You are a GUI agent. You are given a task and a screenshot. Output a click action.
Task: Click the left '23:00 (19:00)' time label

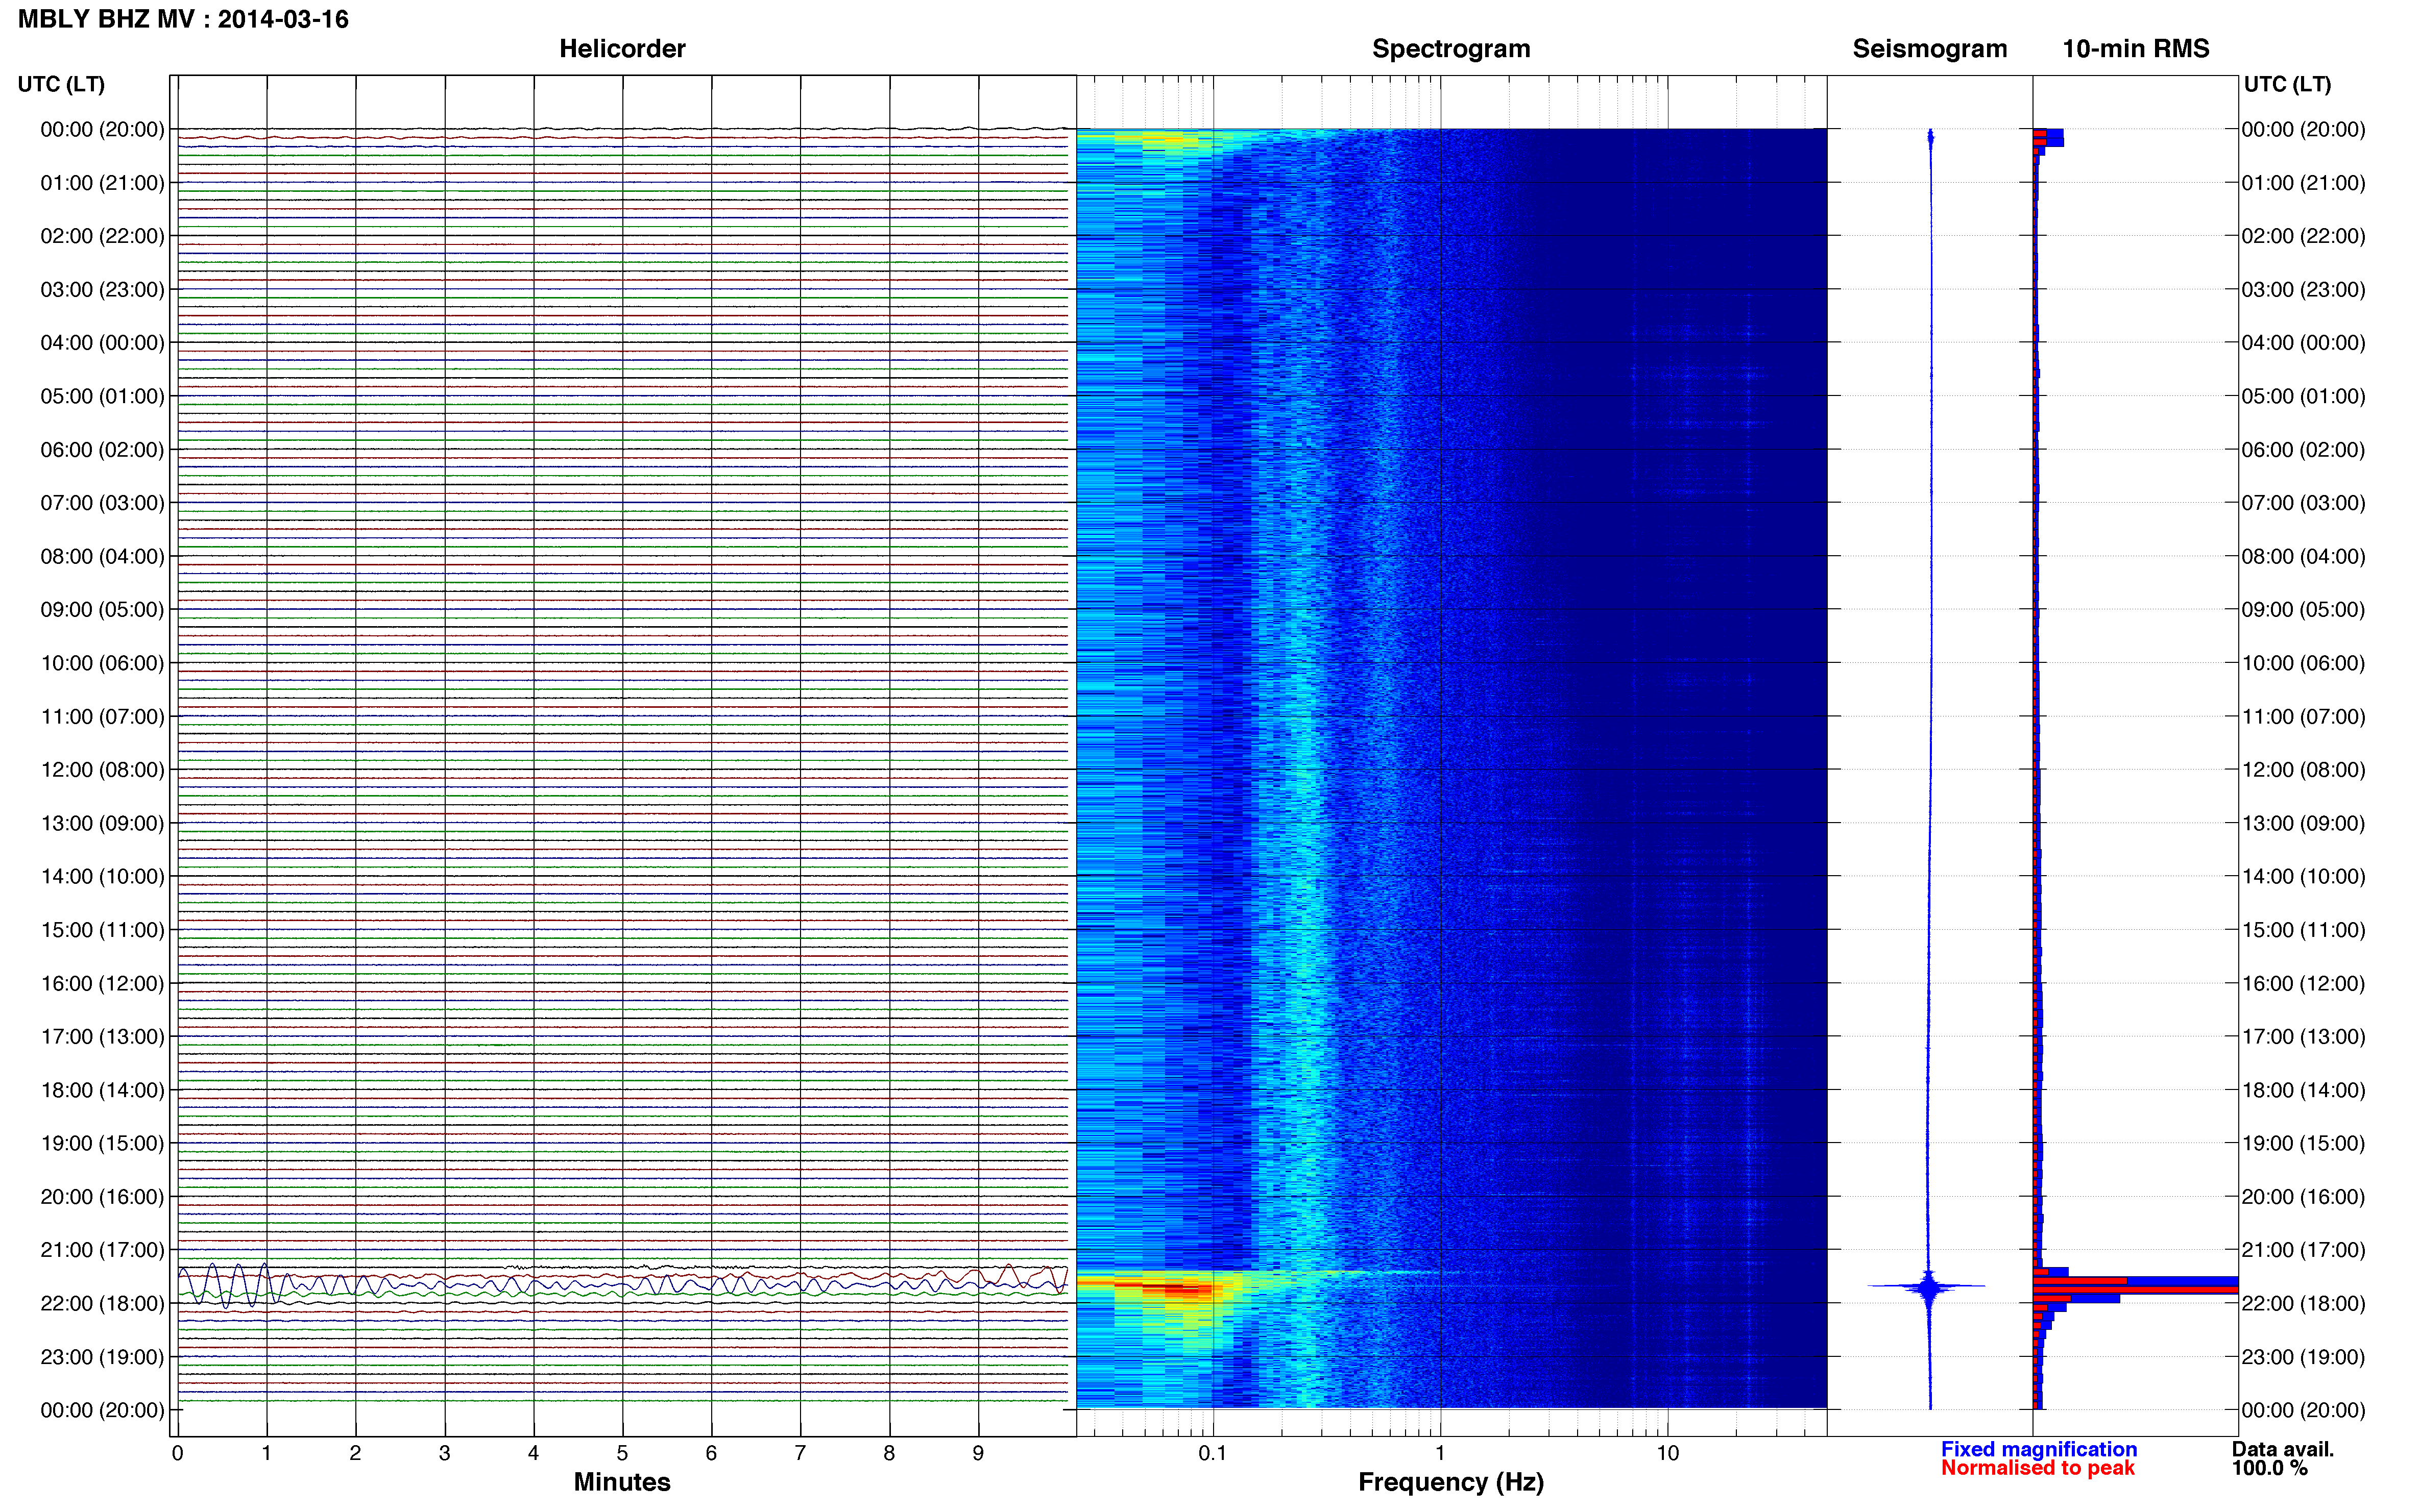pyautogui.click(x=102, y=1357)
